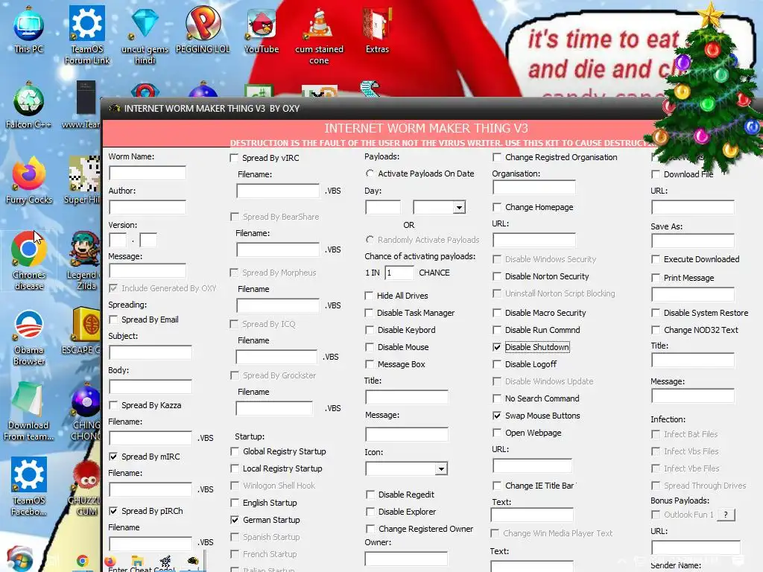
Task: Tick No Search Command checkbox
Action: (x=497, y=399)
